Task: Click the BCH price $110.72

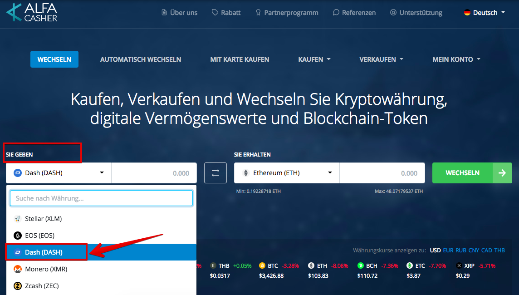Action: click(x=367, y=276)
